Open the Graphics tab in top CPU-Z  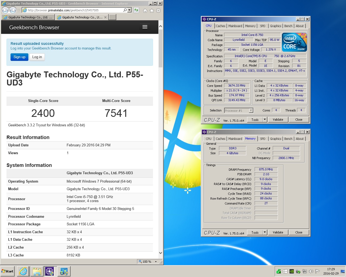tap(276, 26)
